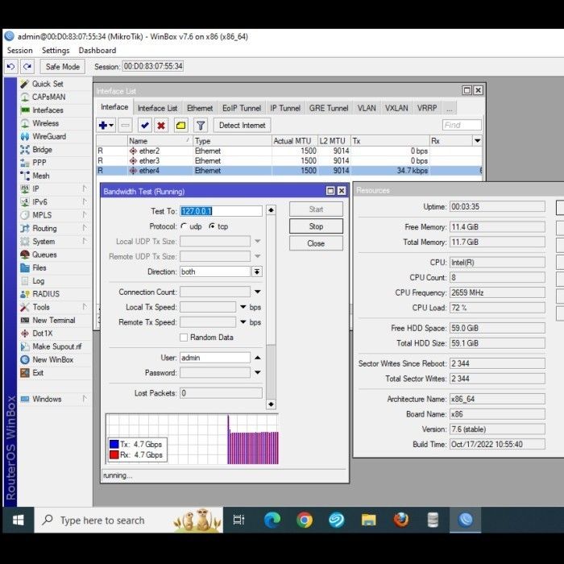Screen dimensions: 564x564
Task: Open Bridge sidebar item
Action: 42,150
